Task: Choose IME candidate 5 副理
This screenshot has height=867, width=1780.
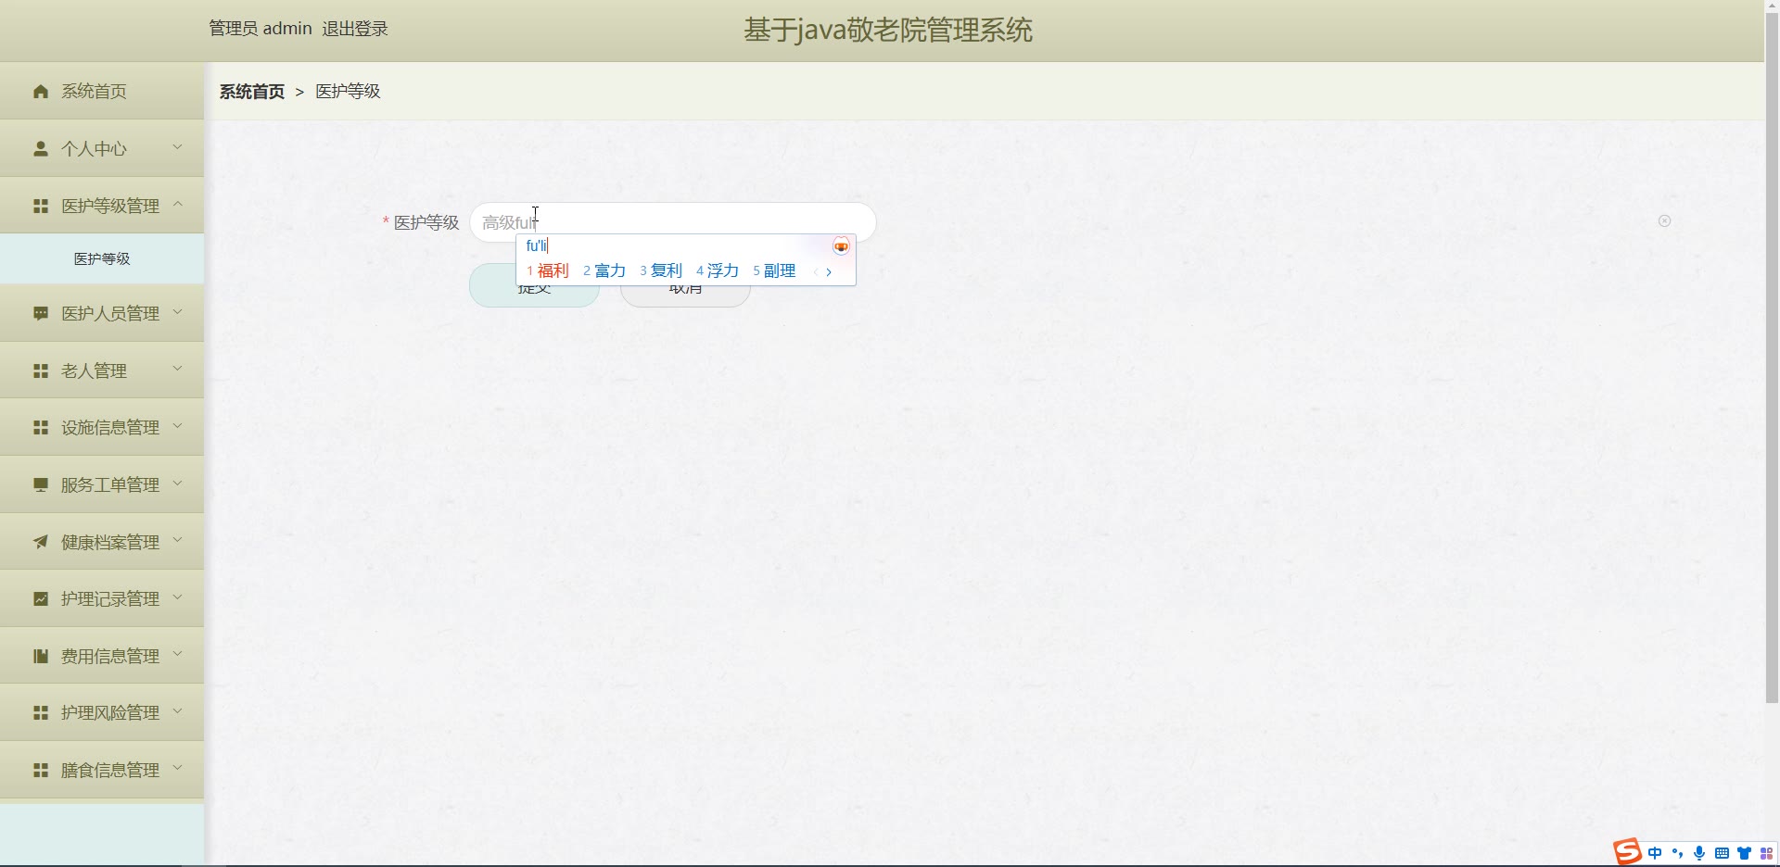Action: pyautogui.click(x=774, y=270)
